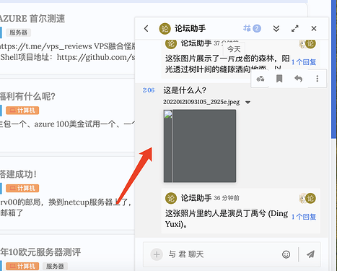The width and height of the screenshot is (337, 271).
Task: Open the AZURE 首尔测速 topic
Action: [32, 19]
